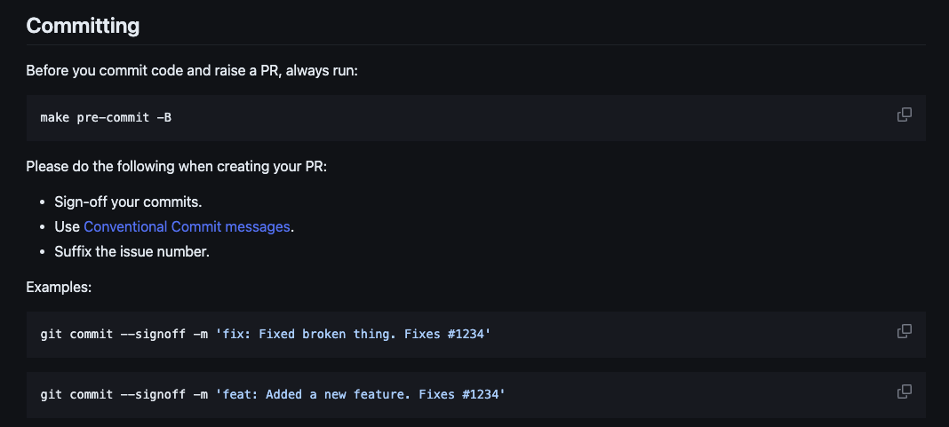Copy the 'fix: Fixed broken thing' commit command
Screen dimensions: 949x427
point(905,331)
